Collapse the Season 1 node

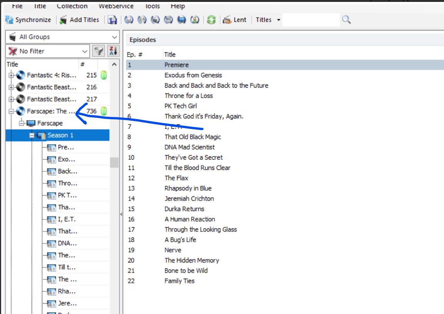[32, 135]
